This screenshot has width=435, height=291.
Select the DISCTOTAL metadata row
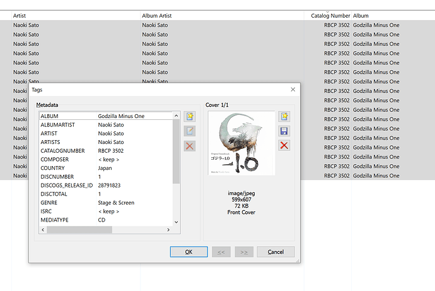point(107,194)
